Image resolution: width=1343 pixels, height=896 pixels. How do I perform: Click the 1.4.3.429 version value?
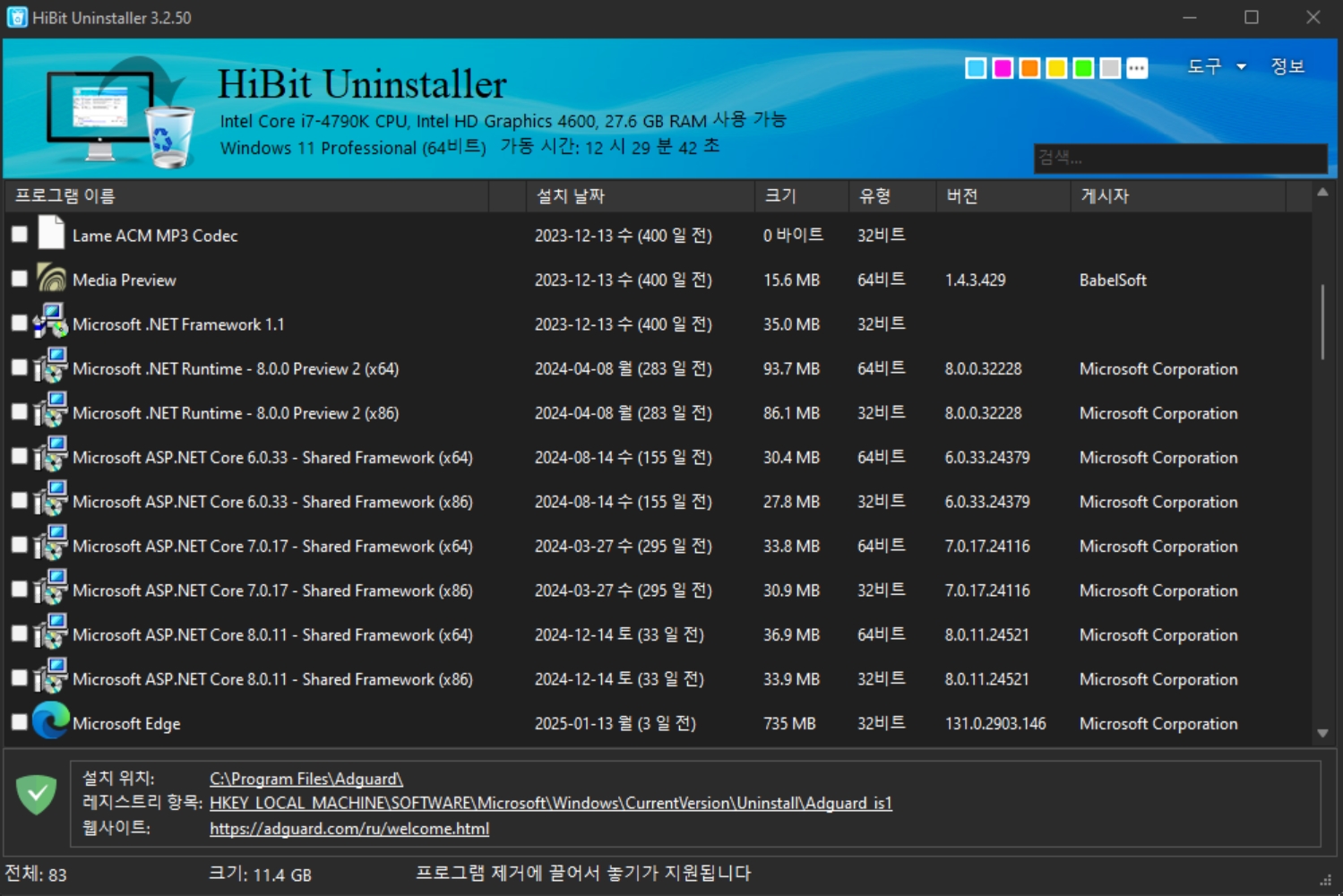point(975,280)
